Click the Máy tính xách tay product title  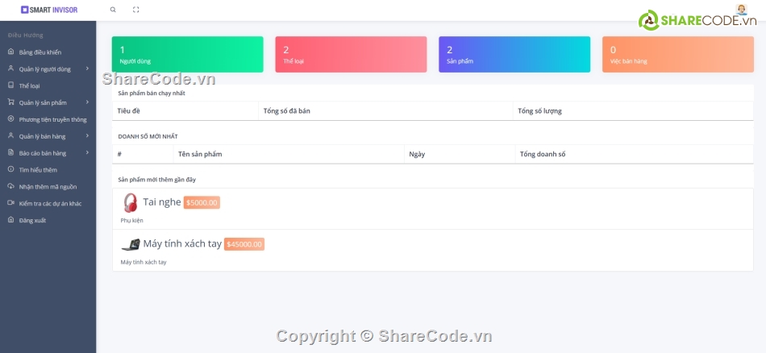(181, 244)
